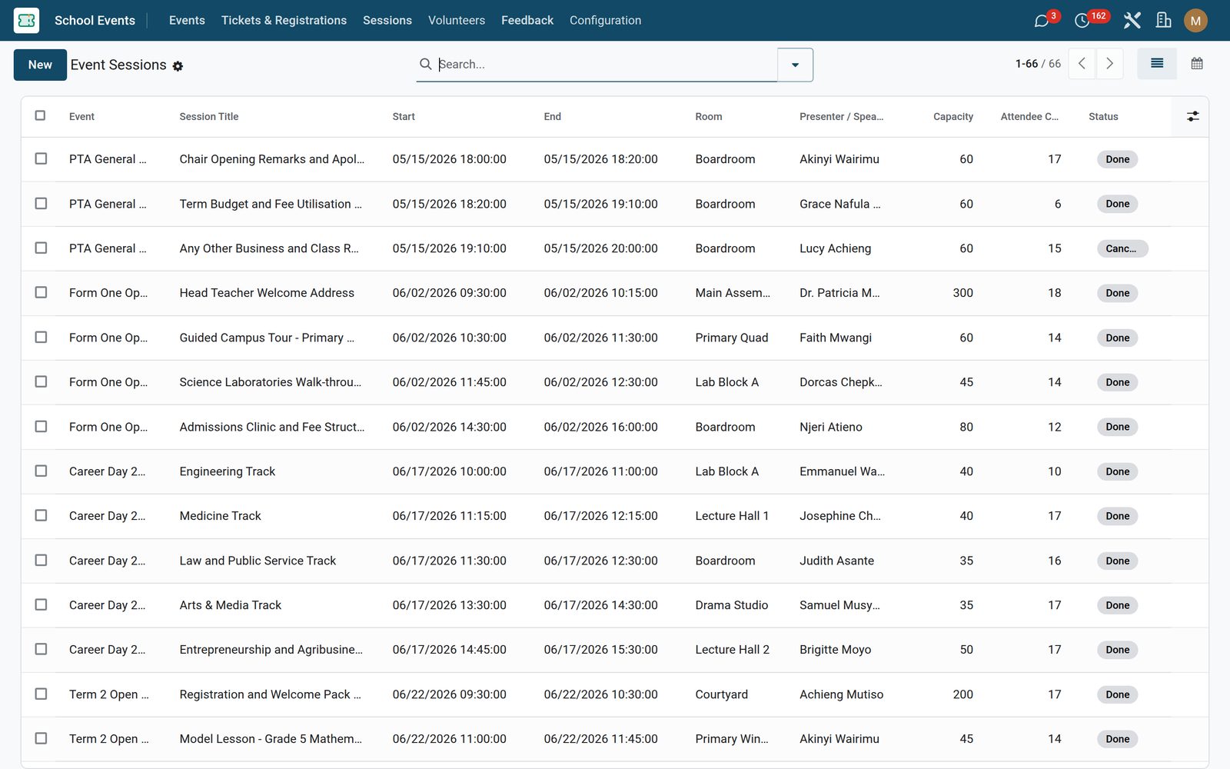The height and width of the screenshot is (769, 1230).
Task: Click the Courtyard room cell
Action: pos(721,694)
